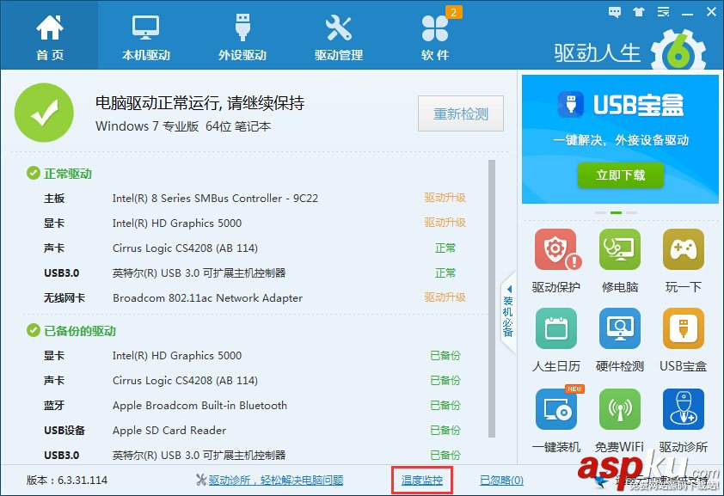Click the 驱动人生 6 gear logo
724x496 pixels.
(678, 52)
